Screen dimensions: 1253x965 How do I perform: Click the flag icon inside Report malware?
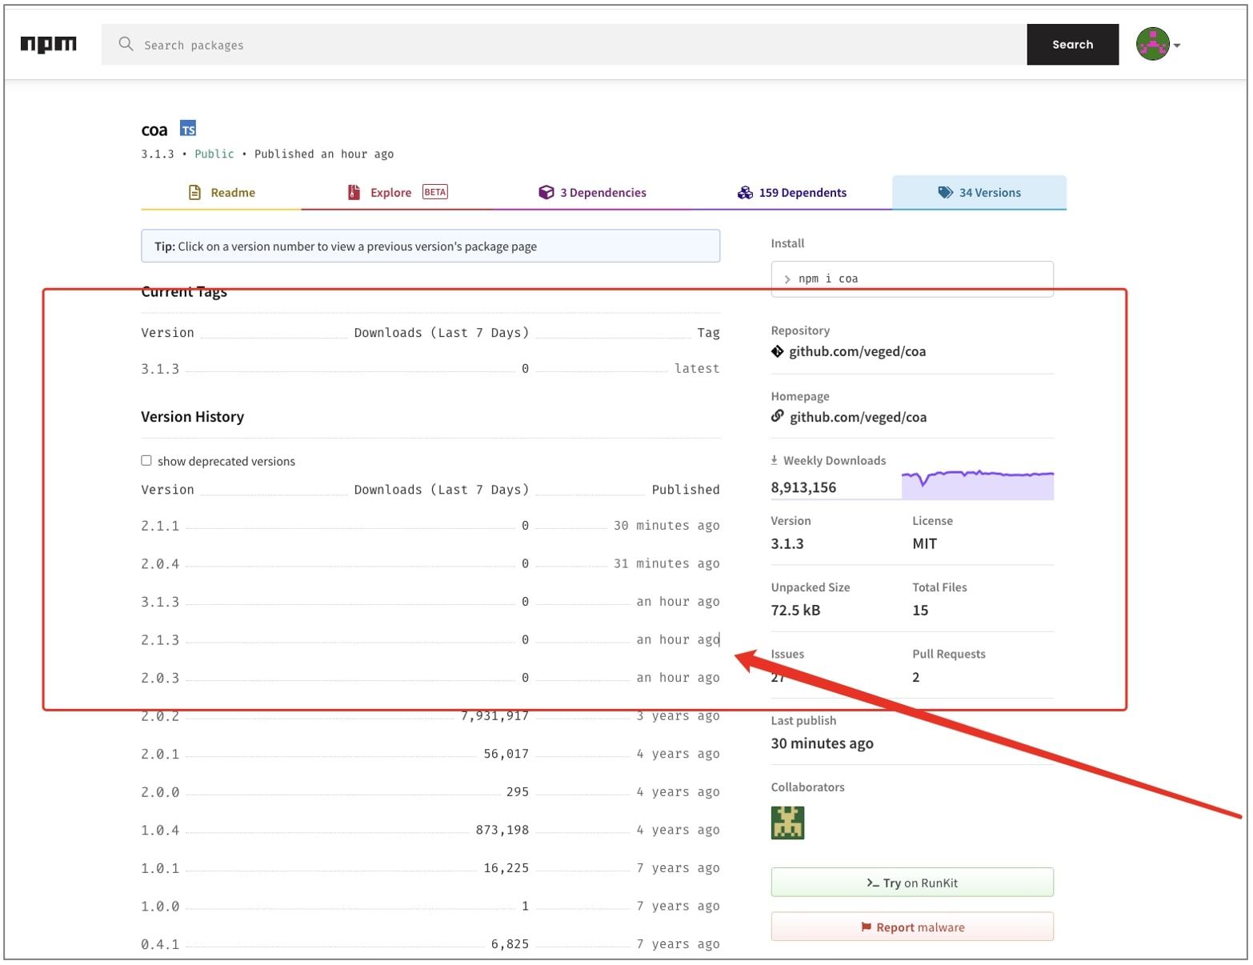coord(866,927)
